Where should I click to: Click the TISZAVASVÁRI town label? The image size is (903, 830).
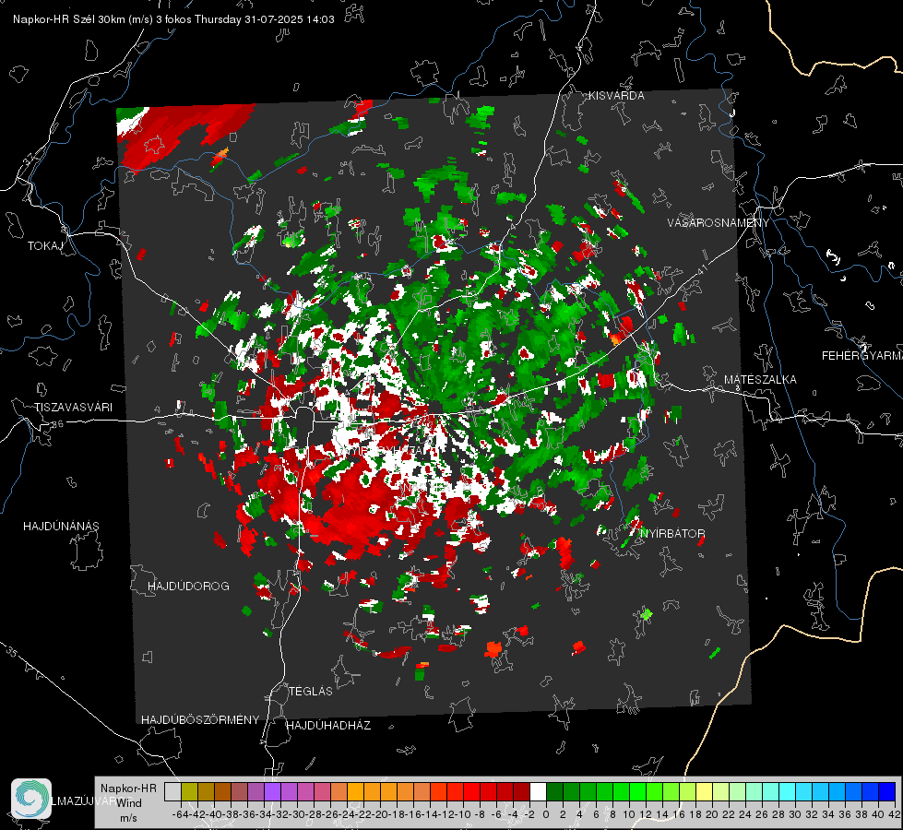point(73,408)
